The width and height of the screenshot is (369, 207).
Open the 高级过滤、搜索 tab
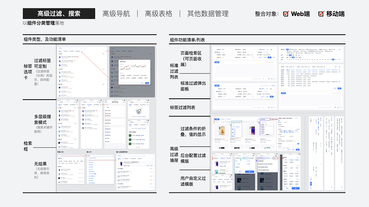point(59,14)
